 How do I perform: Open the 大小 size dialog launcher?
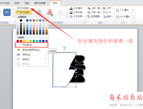[x=134, y=23]
